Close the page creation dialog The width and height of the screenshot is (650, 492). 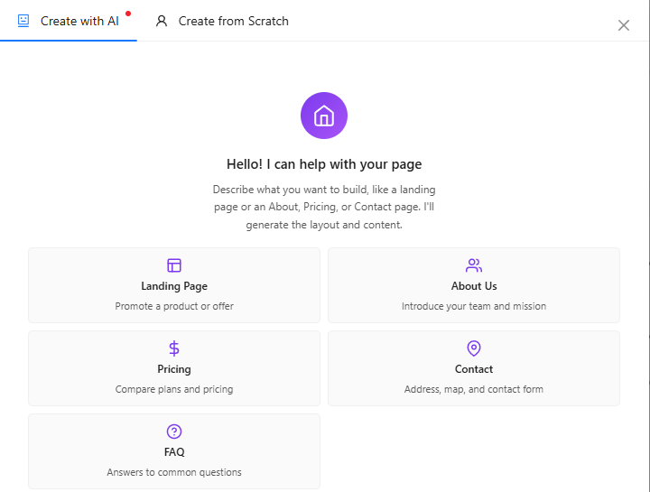pyautogui.click(x=624, y=25)
